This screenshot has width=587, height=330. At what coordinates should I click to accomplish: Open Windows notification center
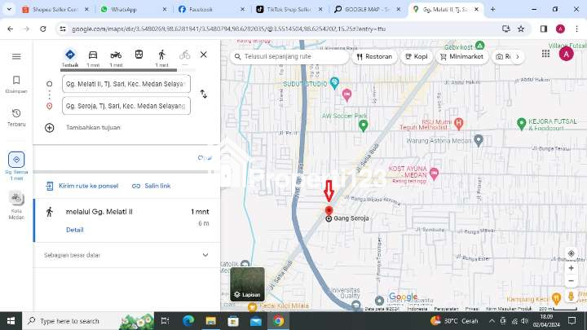coord(572,321)
